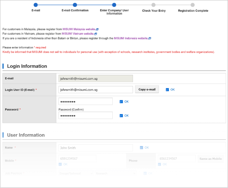Click the E-mail step circle in progress bar

pyautogui.click(x=36, y=5)
